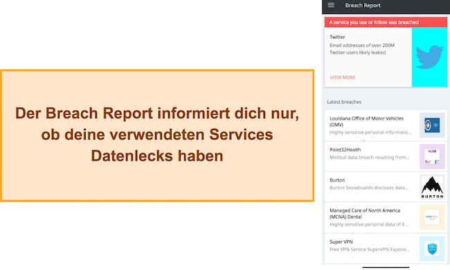The width and height of the screenshot is (450, 270).
Task: Click the MCNA Dental logo thumbnail
Action: 432,217
